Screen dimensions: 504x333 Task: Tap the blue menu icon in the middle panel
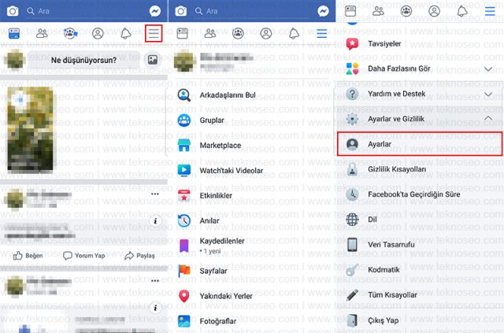(x=322, y=33)
